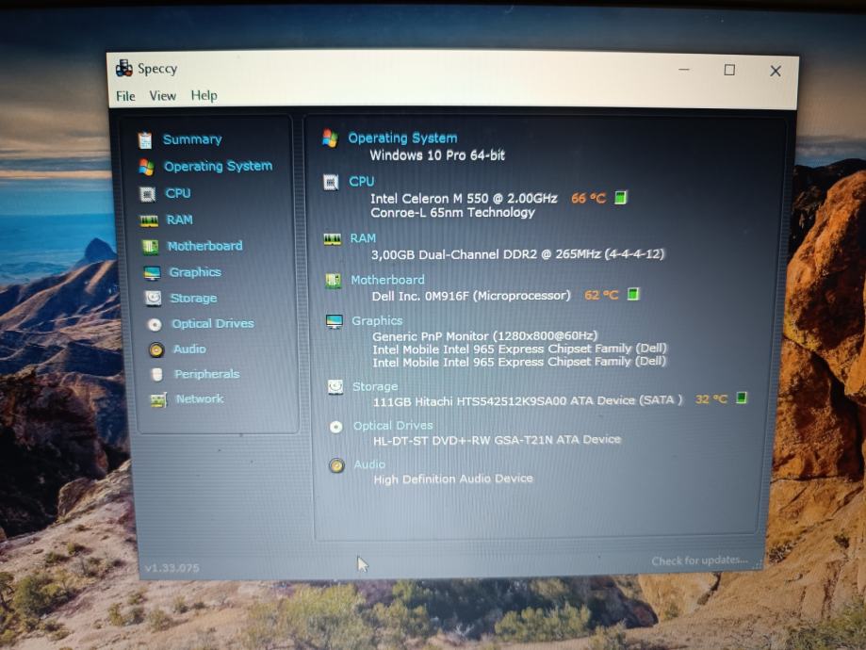This screenshot has height=650, width=866.
Task: Click version number v1.33.075
Action: point(172,568)
